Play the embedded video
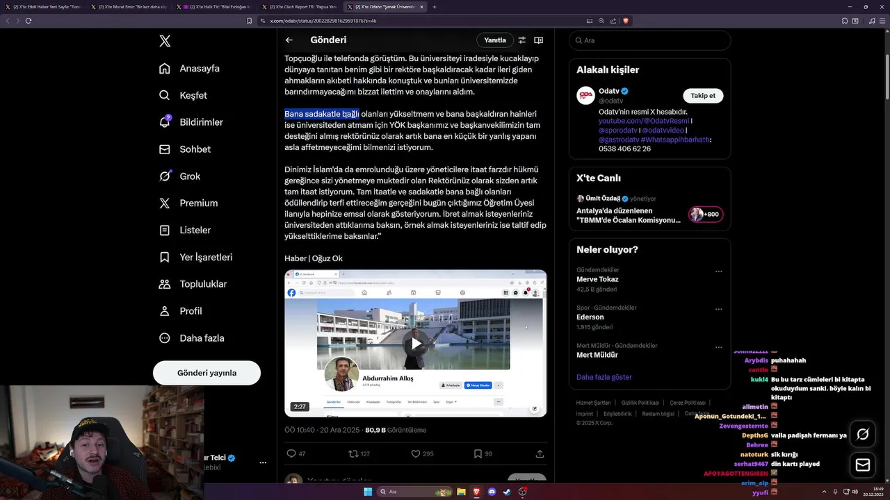 (x=416, y=343)
